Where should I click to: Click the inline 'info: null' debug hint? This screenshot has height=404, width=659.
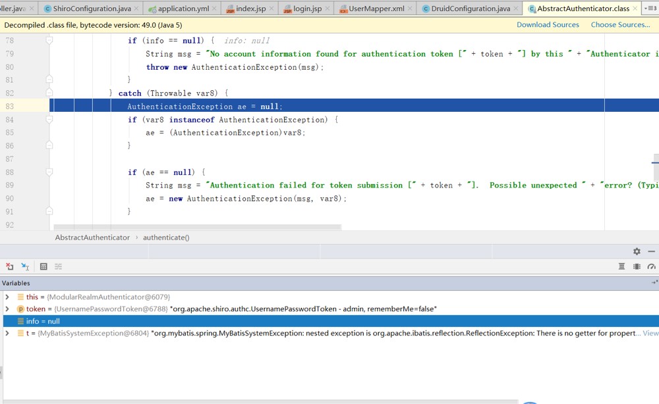point(246,41)
